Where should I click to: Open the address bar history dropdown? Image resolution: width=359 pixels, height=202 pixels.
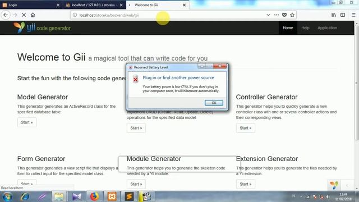268,15
